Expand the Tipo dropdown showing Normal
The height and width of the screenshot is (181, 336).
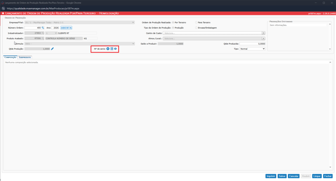coord(252,49)
